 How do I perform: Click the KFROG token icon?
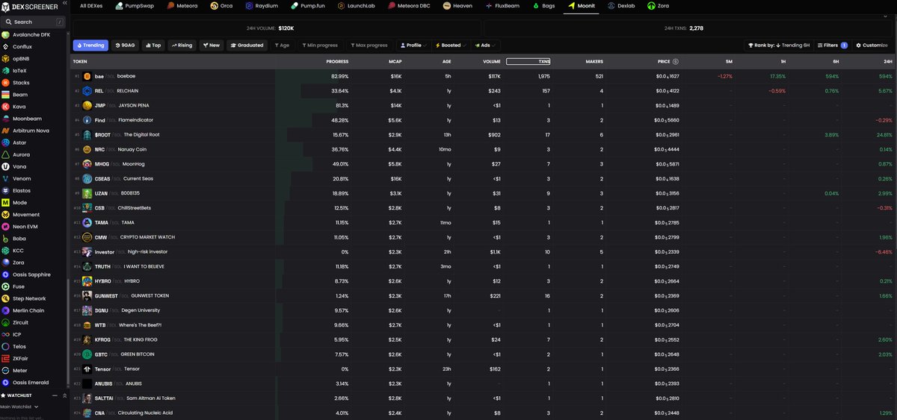pos(87,339)
